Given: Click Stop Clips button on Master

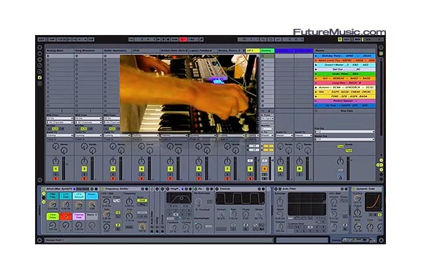Looking at the screenshot, I should coord(347,111).
